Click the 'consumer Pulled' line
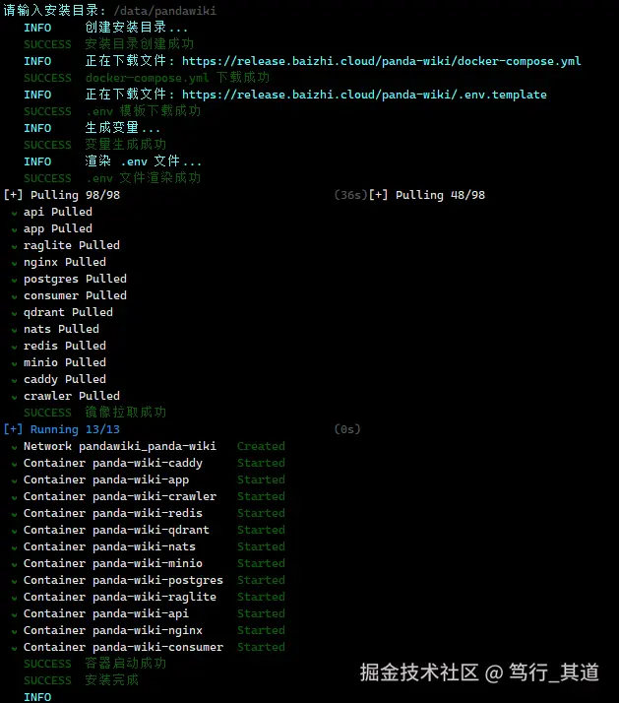Image resolution: width=619 pixels, height=703 pixels. click(76, 295)
